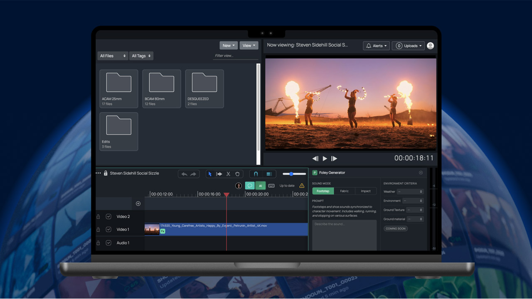Open the comments speech bubble panel
Image resolution: width=532 pixels, height=299 pixels.
coord(250,186)
